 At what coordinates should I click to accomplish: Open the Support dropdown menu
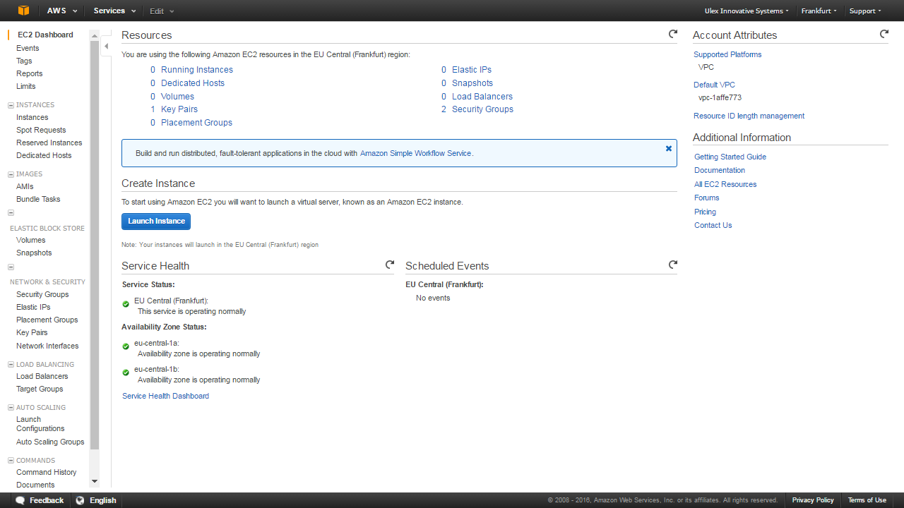(865, 11)
